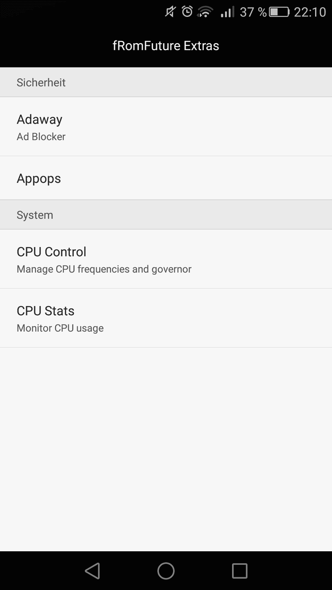Tap the 22:10 clock in status bar

pos(310,12)
